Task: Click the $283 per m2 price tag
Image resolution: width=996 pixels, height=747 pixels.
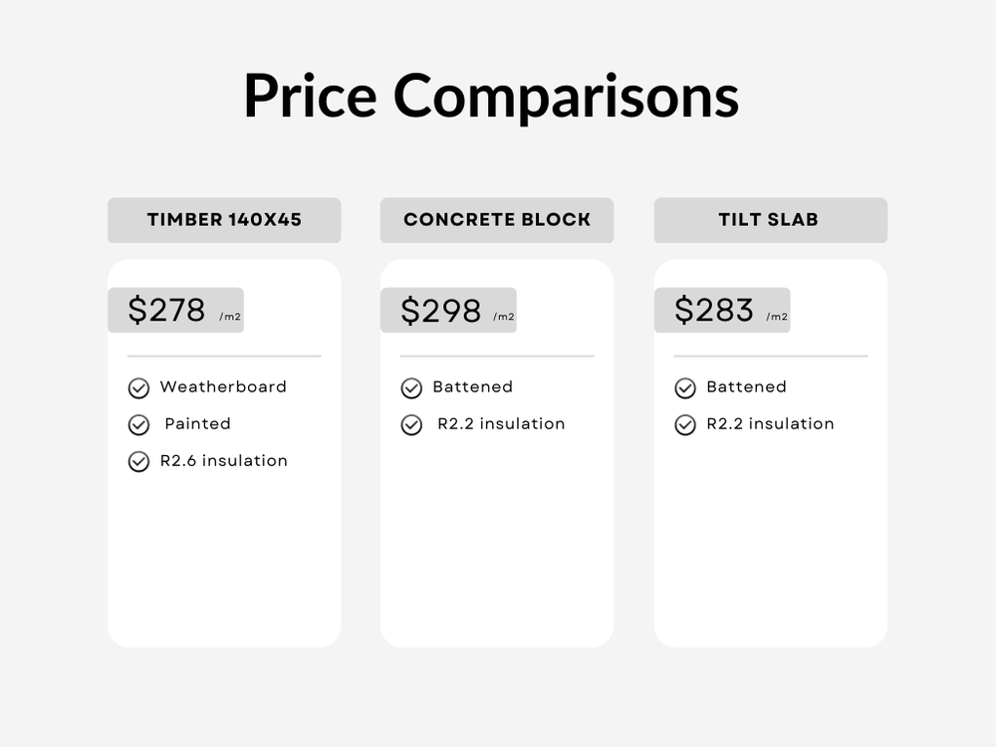Action: 722,310
